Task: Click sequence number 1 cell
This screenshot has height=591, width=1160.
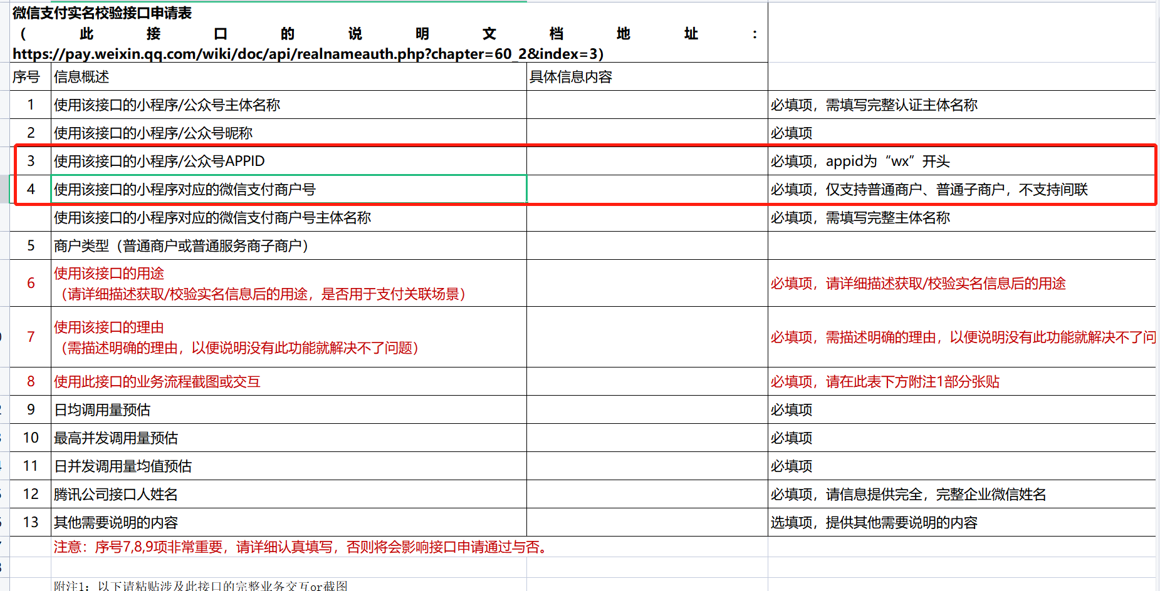Action: pos(30,105)
